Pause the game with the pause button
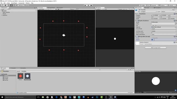 [88, 5]
